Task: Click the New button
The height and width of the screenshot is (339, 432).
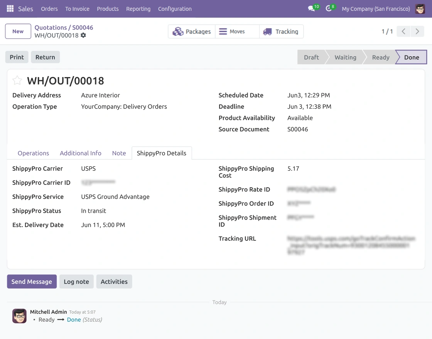Action: (18, 31)
